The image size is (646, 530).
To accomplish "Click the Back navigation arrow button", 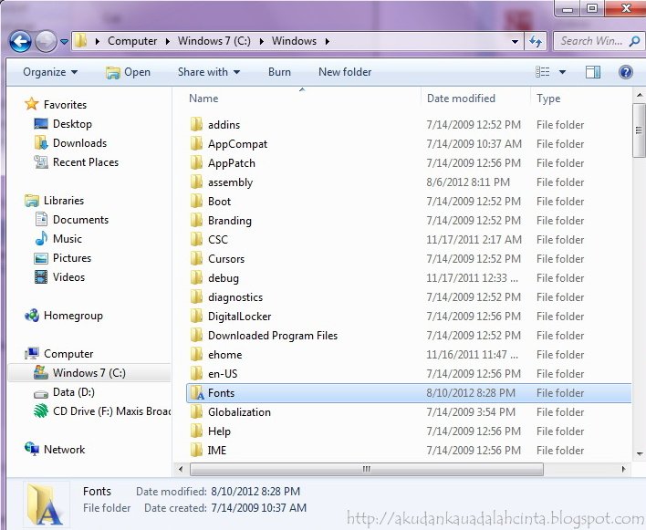I will point(20,41).
